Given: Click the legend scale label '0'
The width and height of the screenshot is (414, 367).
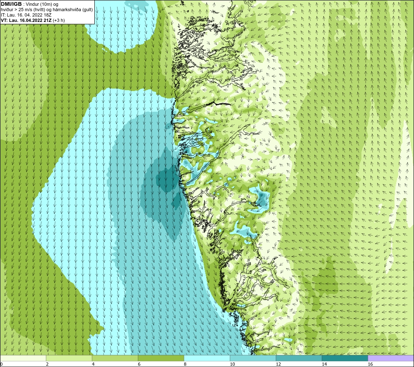Looking at the screenshot, I should tap(1, 364).
